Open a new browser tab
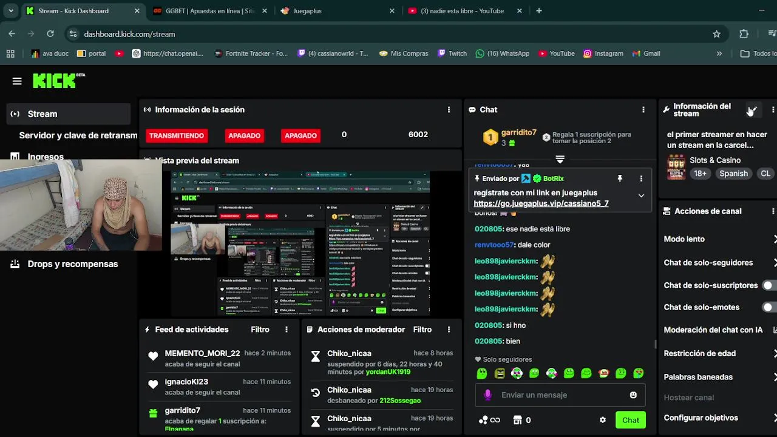The height and width of the screenshot is (437, 777). click(x=539, y=11)
